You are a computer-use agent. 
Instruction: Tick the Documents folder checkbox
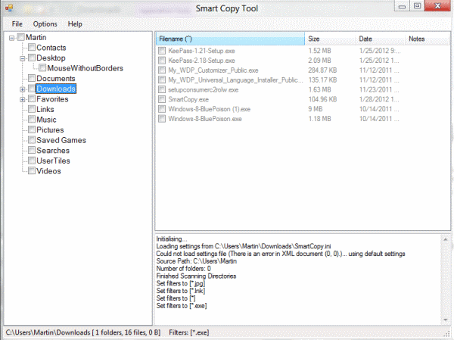(31, 79)
